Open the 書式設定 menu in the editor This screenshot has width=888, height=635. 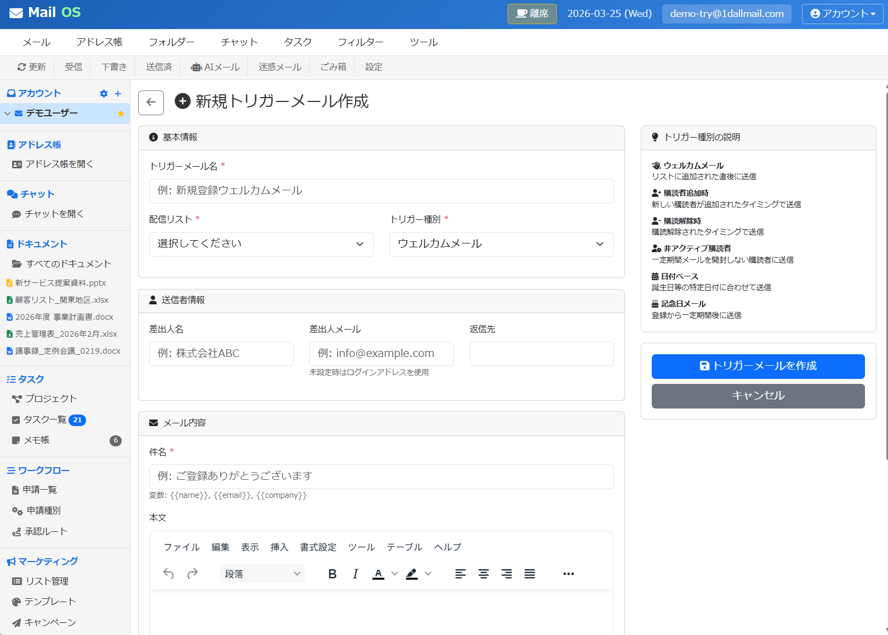[x=318, y=547]
